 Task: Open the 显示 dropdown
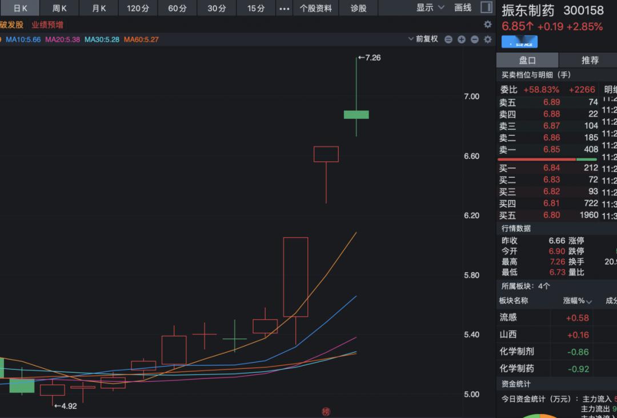coord(430,7)
